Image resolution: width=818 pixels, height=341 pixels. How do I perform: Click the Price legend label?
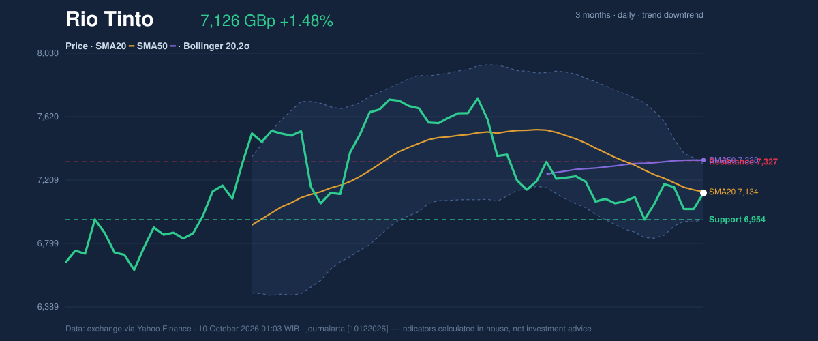tap(77, 46)
